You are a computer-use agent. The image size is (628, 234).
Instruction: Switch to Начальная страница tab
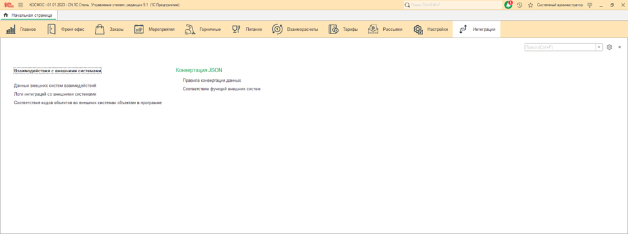click(28, 15)
